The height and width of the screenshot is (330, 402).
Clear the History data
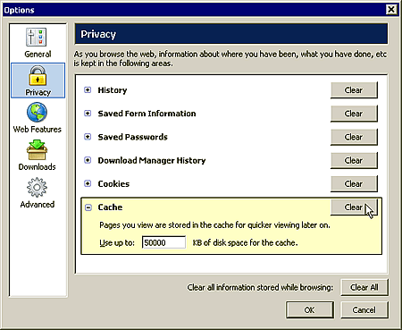click(354, 90)
